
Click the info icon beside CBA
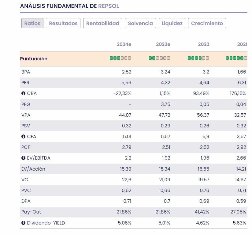tap(23, 93)
